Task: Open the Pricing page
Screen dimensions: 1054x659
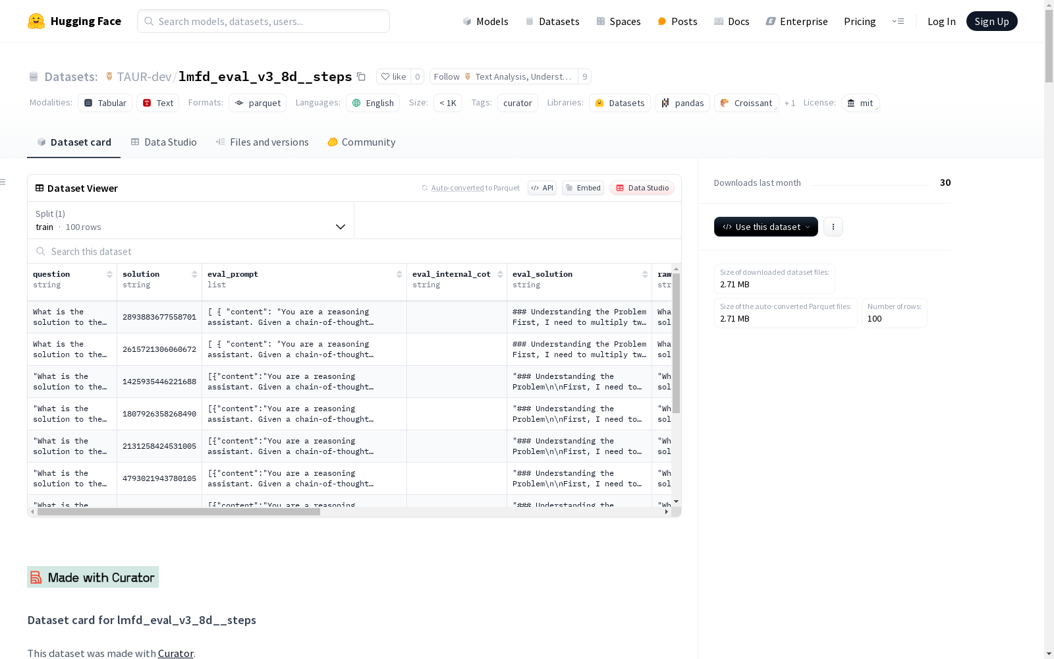Action: [x=860, y=21]
